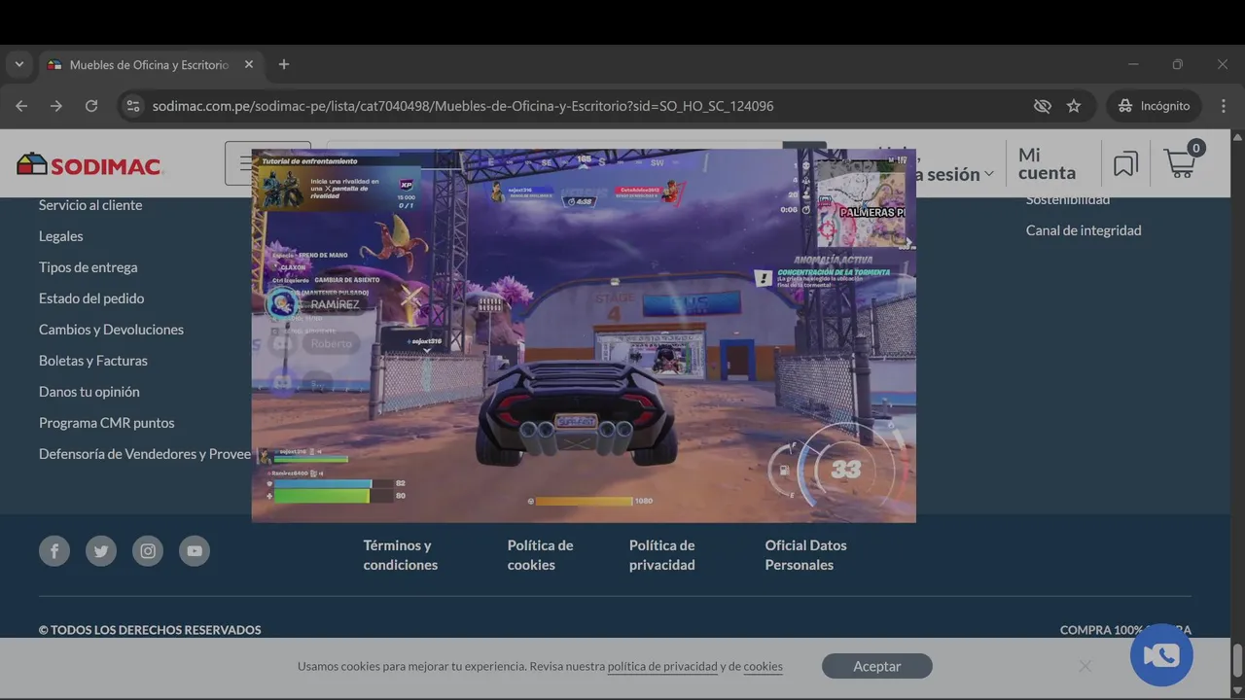
Task: Open política de privacidad link in banner
Action: click(662, 667)
